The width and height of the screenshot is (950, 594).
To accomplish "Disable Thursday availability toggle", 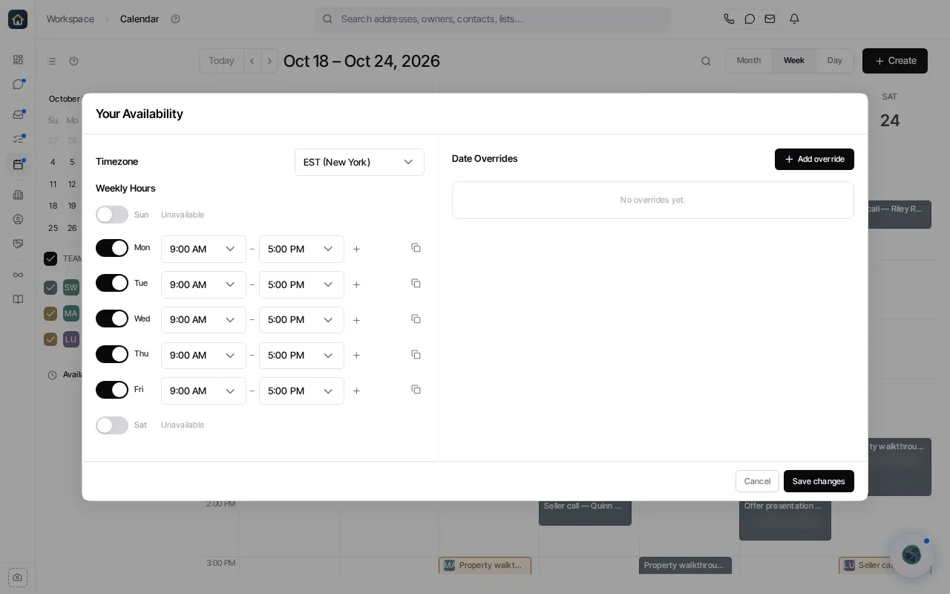I will (112, 354).
